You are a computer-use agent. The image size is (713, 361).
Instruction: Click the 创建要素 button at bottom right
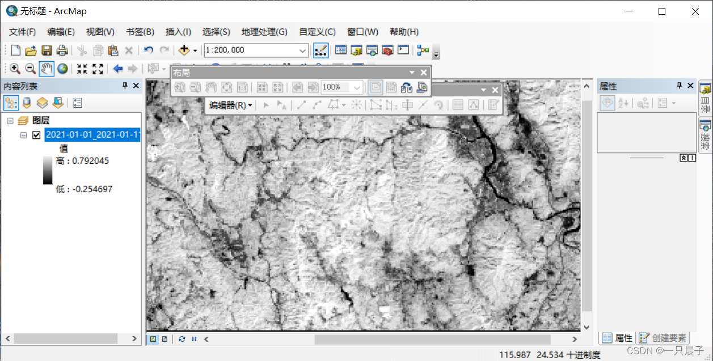click(x=663, y=337)
